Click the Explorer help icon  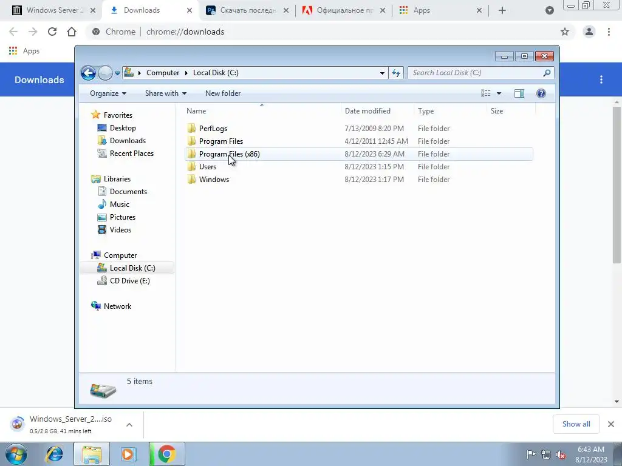pos(541,93)
